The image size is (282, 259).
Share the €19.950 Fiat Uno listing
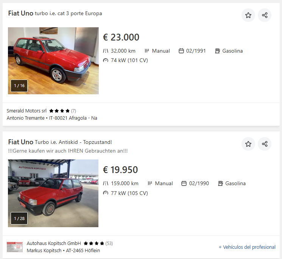[265, 144]
